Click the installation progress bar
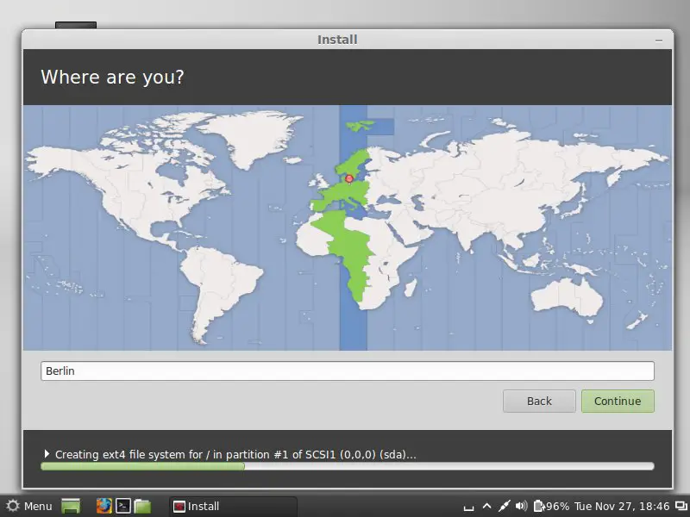 pos(348,466)
